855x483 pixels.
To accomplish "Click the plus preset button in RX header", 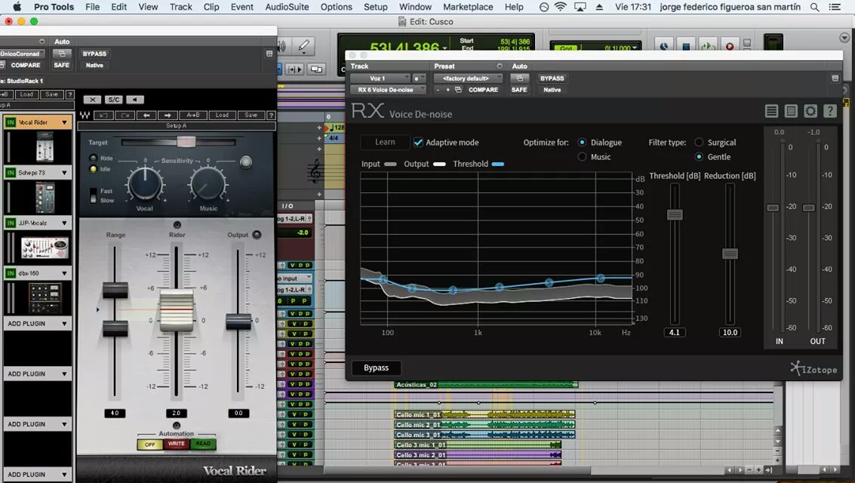I will (x=447, y=89).
